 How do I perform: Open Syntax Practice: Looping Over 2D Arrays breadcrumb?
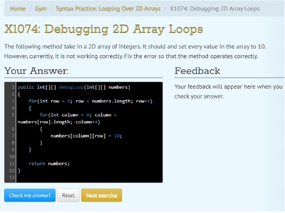click(x=108, y=9)
